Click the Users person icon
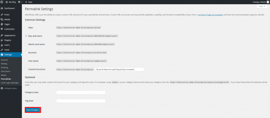This screenshot has width=270, height=118. coord(2,45)
